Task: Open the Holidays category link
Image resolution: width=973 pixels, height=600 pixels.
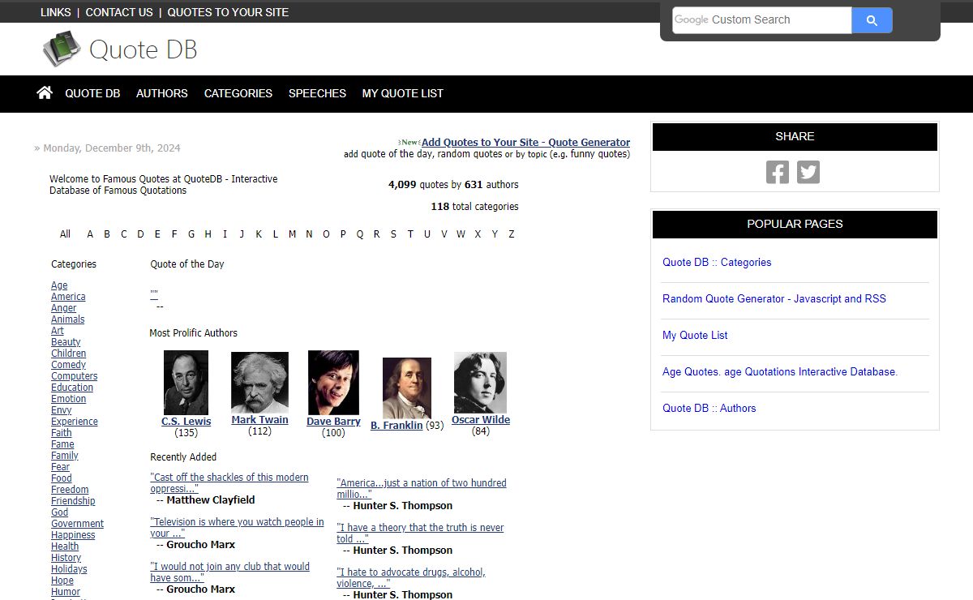Action: click(x=69, y=569)
